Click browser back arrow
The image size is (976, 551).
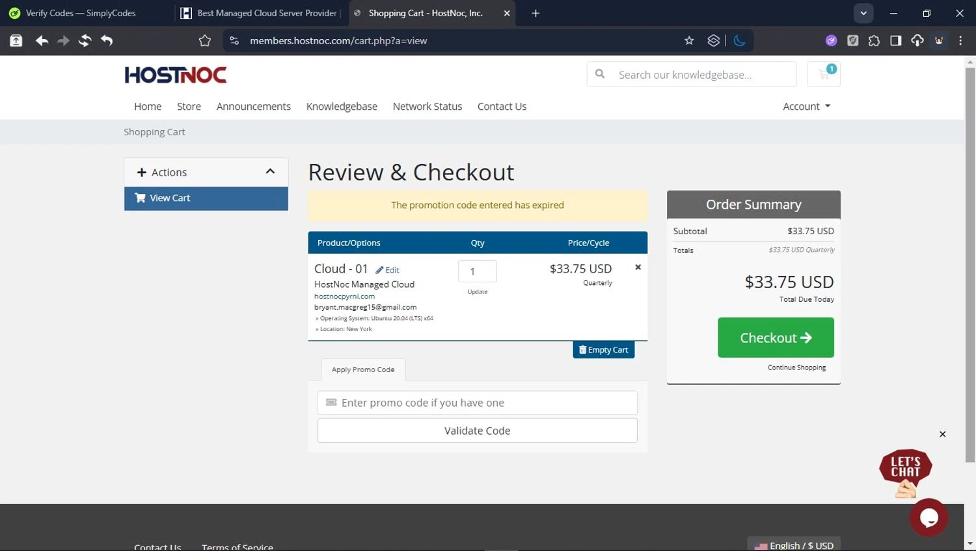click(42, 40)
